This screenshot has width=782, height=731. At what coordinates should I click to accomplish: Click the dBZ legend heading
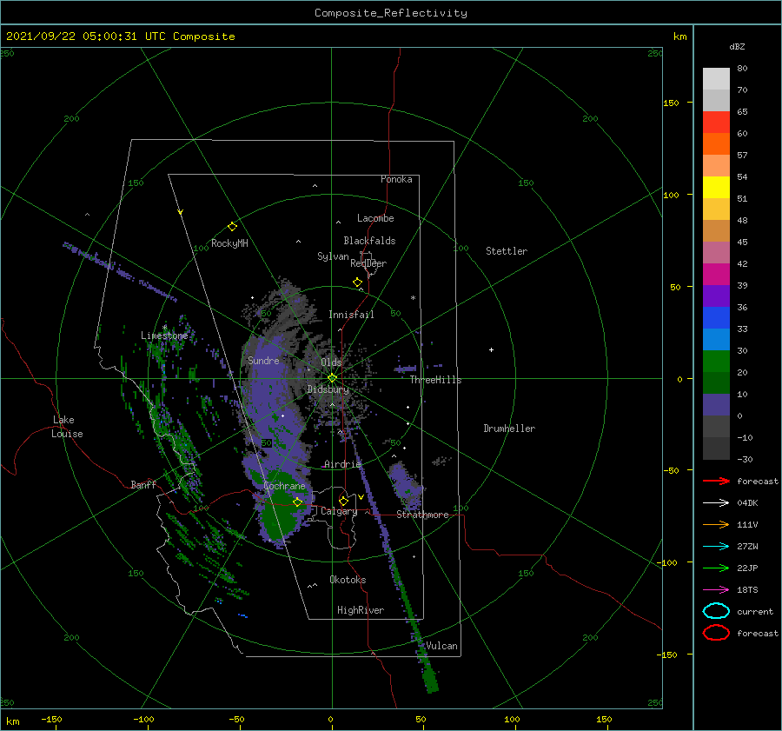coord(737,46)
